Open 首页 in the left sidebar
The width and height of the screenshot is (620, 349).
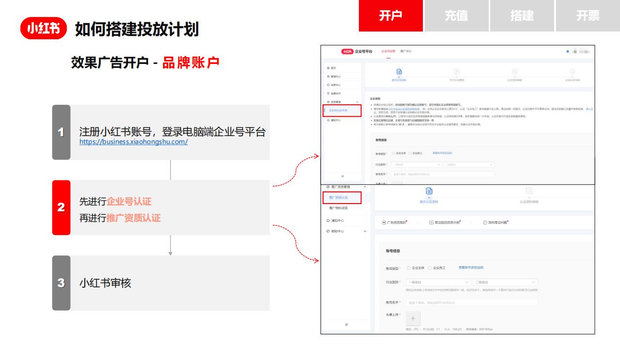click(332, 68)
